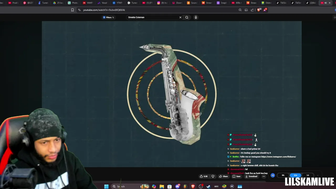Switch to the 808s YouTube tab
This screenshot has width=336, height=189.
[x=237, y=3]
